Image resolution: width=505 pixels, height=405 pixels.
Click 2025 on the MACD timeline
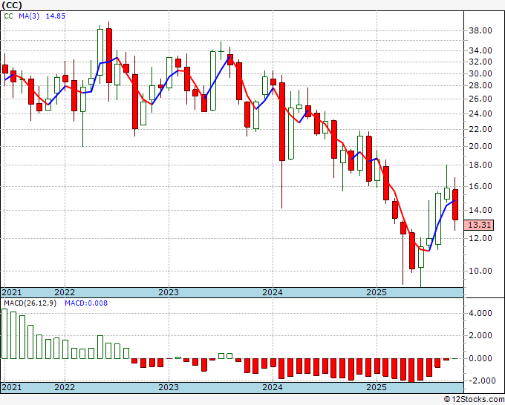[x=377, y=387]
